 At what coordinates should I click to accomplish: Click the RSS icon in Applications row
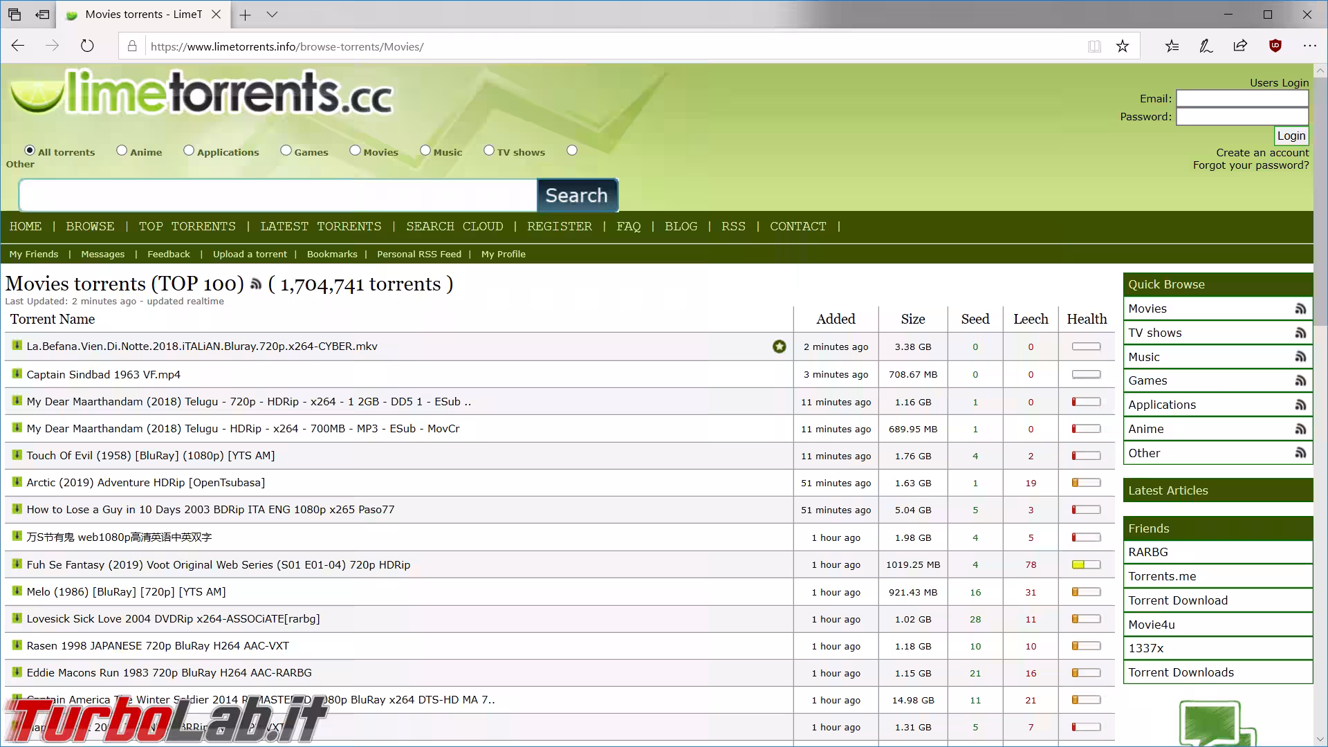1300,405
